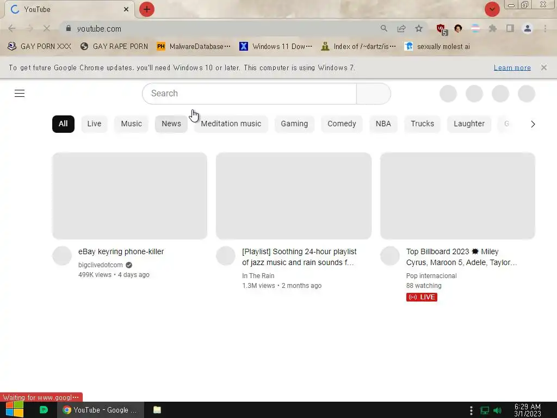Click the red LIVE badge
The height and width of the screenshot is (418, 557).
[422, 297]
